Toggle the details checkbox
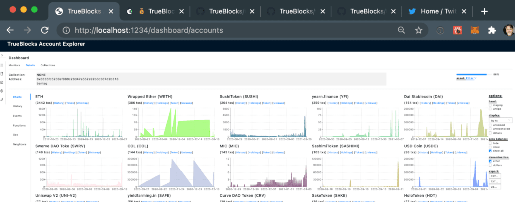The height and width of the screenshot is (202, 515). [490, 133]
